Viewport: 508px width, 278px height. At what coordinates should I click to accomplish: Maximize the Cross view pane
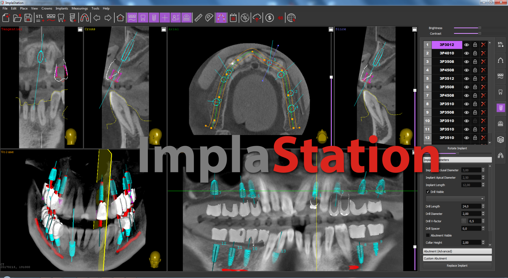[x=164, y=29]
